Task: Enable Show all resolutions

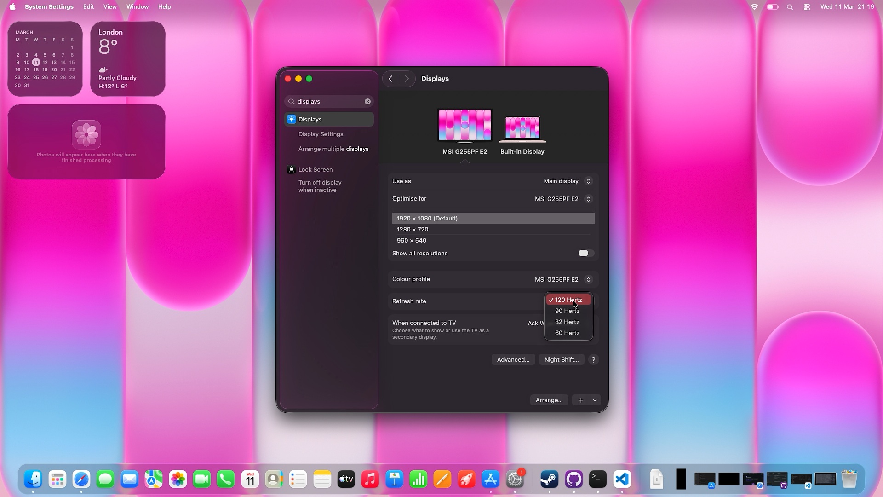Action: coord(585,253)
